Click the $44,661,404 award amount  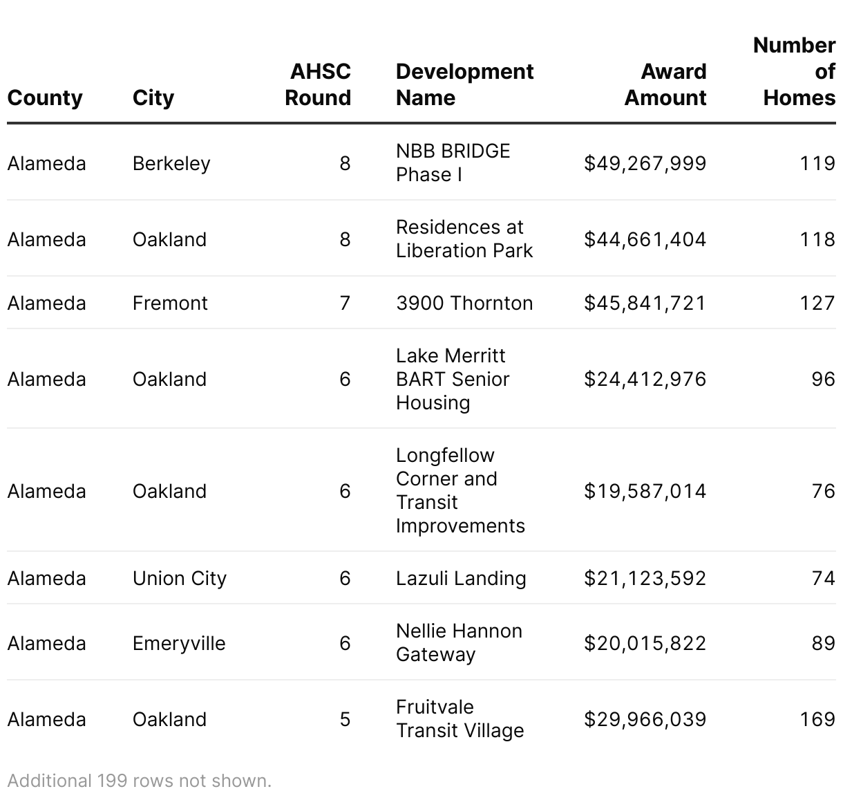(645, 239)
